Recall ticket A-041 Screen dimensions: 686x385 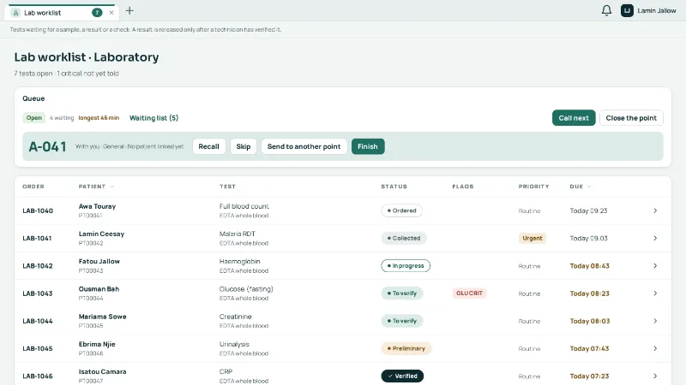pyautogui.click(x=208, y=146)
